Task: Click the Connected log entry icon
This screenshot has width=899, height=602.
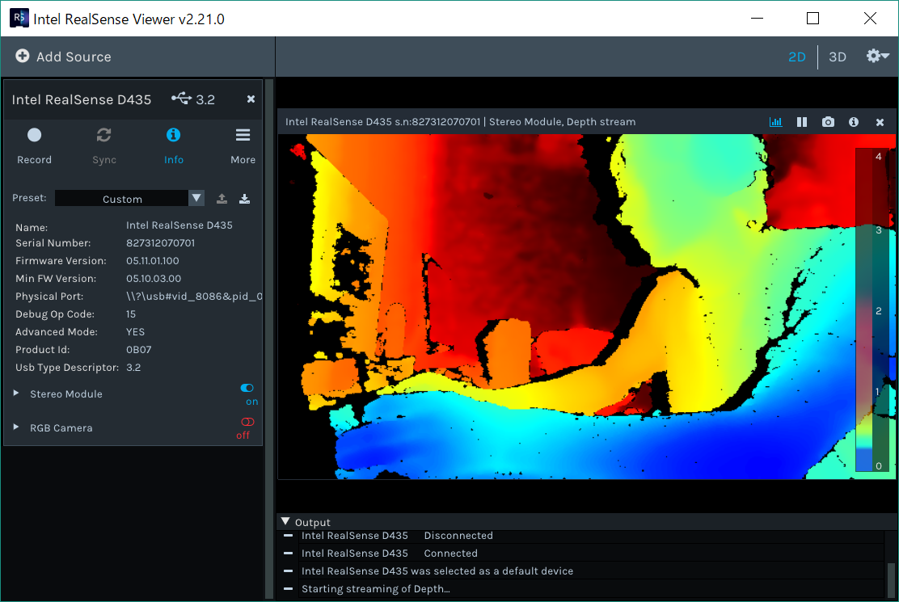Action: [289, 554]
